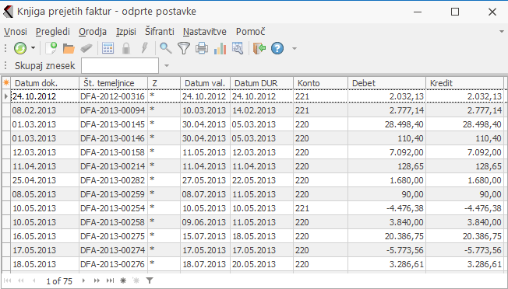Click the lightning bolt icon
The width and height of the screenshot is (508, 289).
[x=144, y=48]
